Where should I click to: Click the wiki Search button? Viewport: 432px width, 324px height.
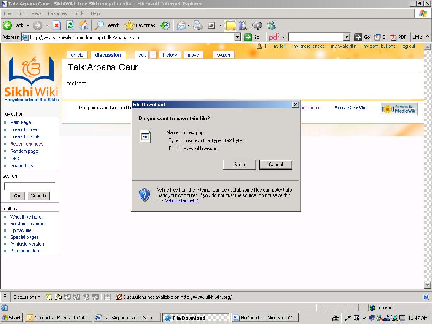pyautogui.click(x=38, y=196)
